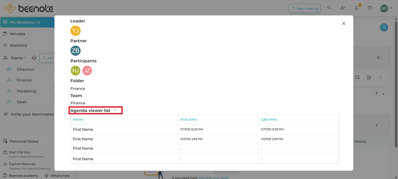Screen dimensions: 398x179
Task: Click the HJ participant avatar
Action: pyautogui.click(x=76, y=71)
